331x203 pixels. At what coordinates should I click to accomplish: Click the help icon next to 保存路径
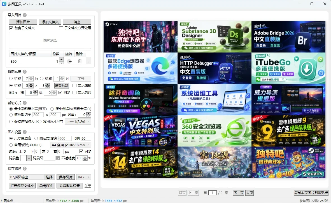coord(25,169)
